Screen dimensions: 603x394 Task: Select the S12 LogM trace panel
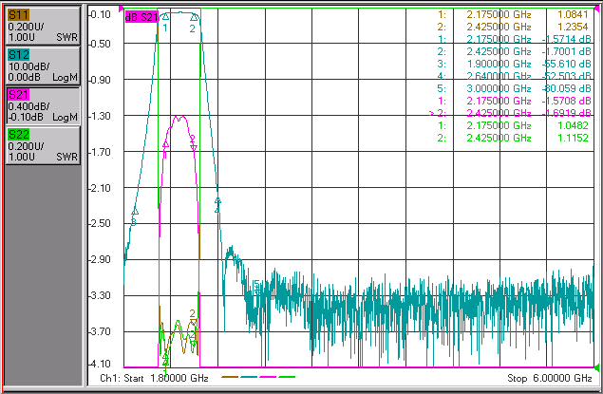[43, 66]
